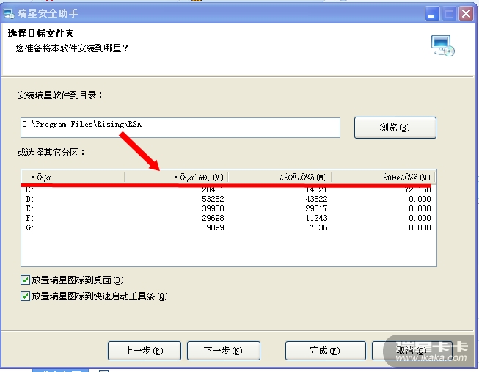Toggle 放置瑞星图标到桌面 checkbox
The width and height of the screenshot is (479, 372).
coord(25,280)
